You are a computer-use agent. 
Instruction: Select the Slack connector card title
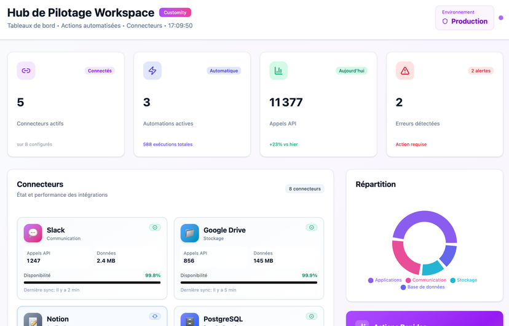pyautogui.click(x=56, y=230)
